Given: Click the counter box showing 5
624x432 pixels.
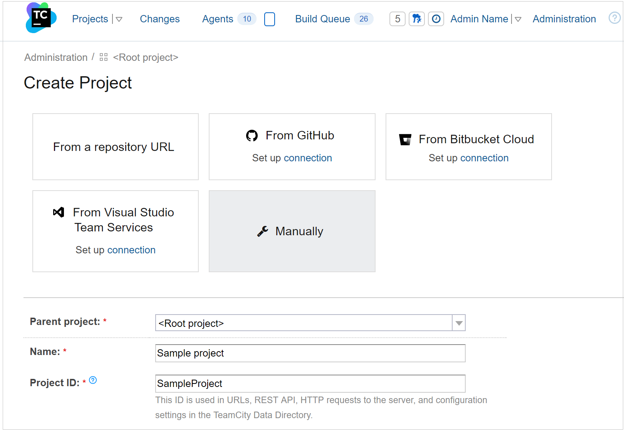Looking at the screenshot, I should click(x=398, y=19).
